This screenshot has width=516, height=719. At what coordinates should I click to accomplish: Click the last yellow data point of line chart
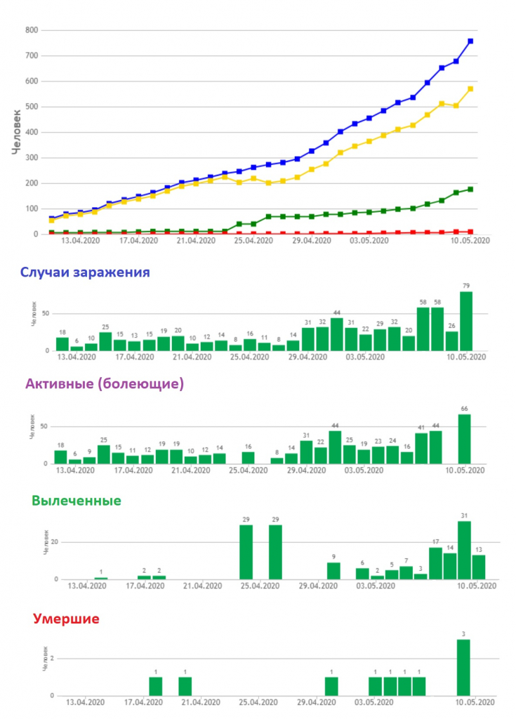click(470, 89)
